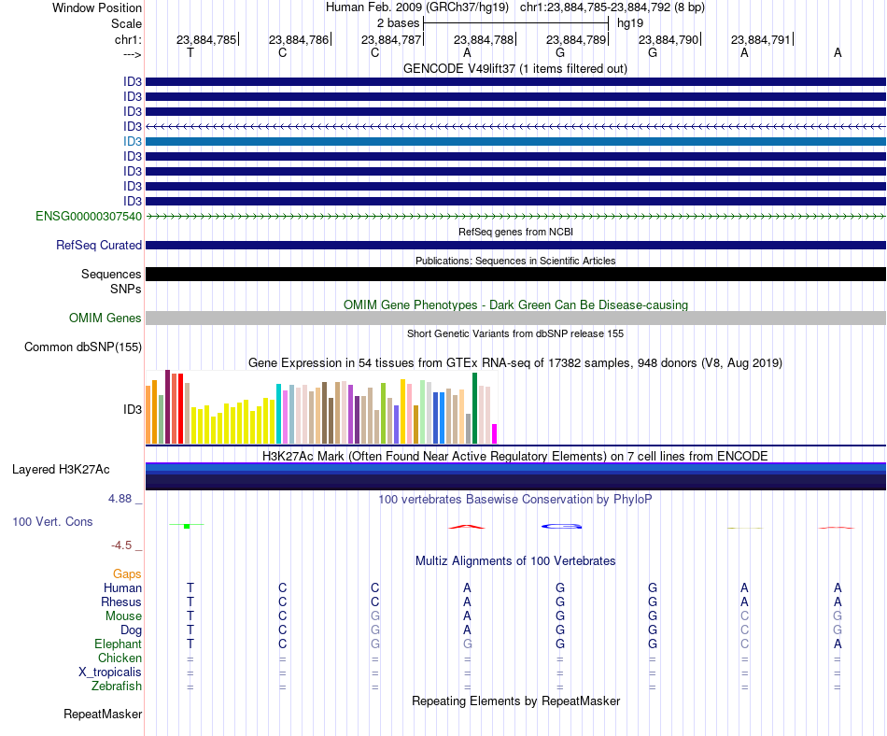Open the ENSG00000307540 gene label
Image resolution: width=887 pixels, height=736 pixels.
(x=89, y=216)
